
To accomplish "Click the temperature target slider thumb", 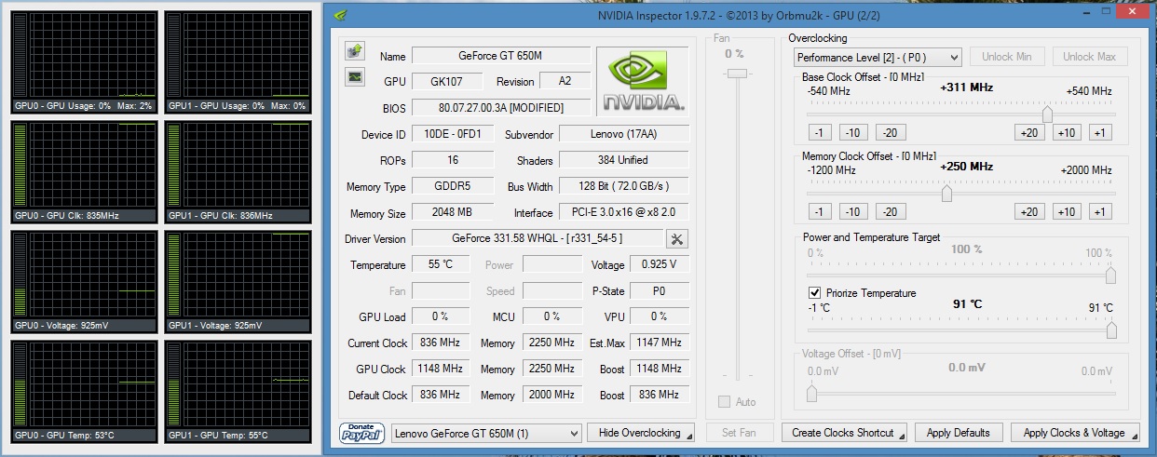I will [x=1111, y=330].
